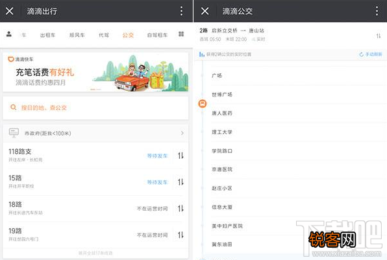Screen dimensions: 387x260
Task: Close the 滴滴公交 page with X
Action: pos(205,11)
